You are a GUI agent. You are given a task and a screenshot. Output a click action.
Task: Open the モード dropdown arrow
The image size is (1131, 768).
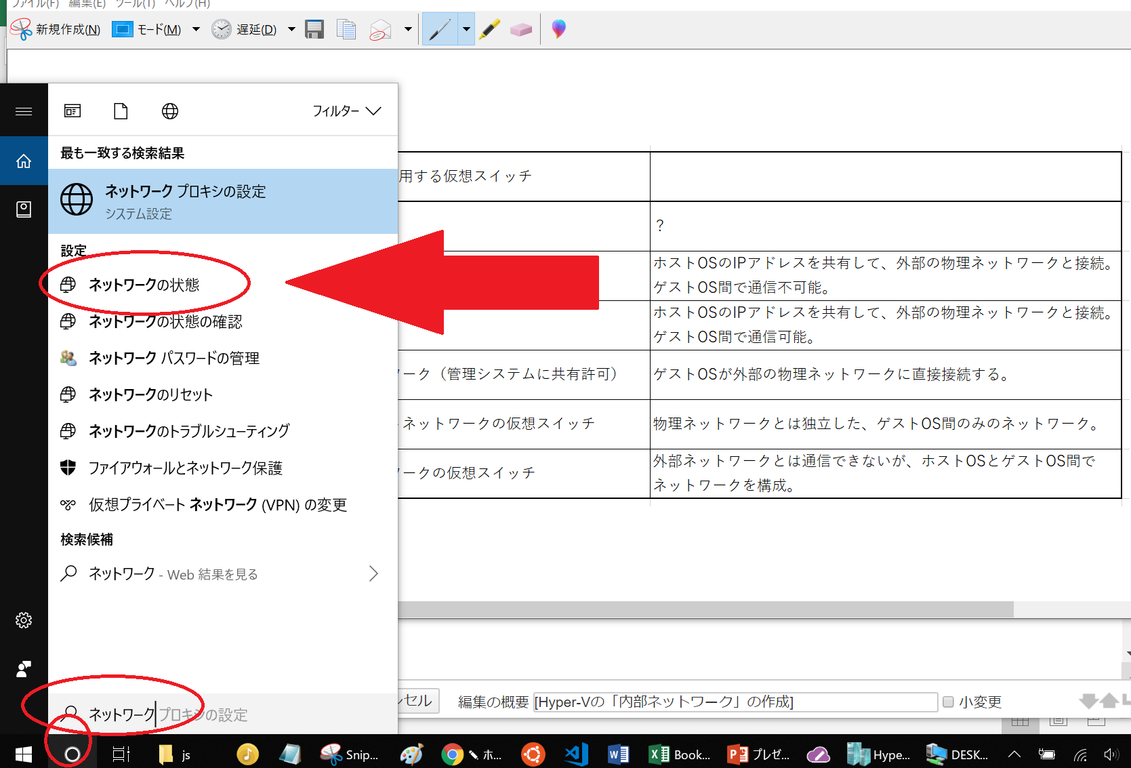(x=196, y=29)
